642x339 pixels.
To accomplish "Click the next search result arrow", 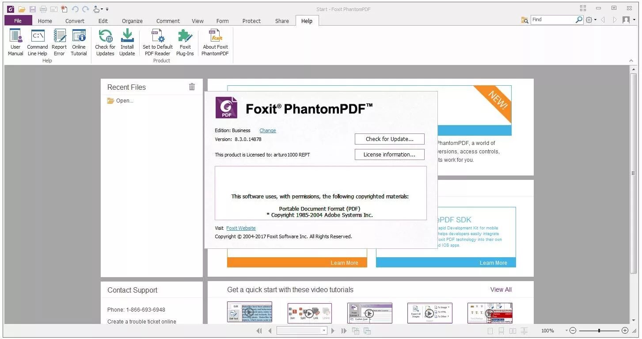I will point(615,20).
